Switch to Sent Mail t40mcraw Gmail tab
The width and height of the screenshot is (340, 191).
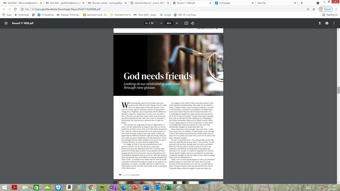(22, 3)
